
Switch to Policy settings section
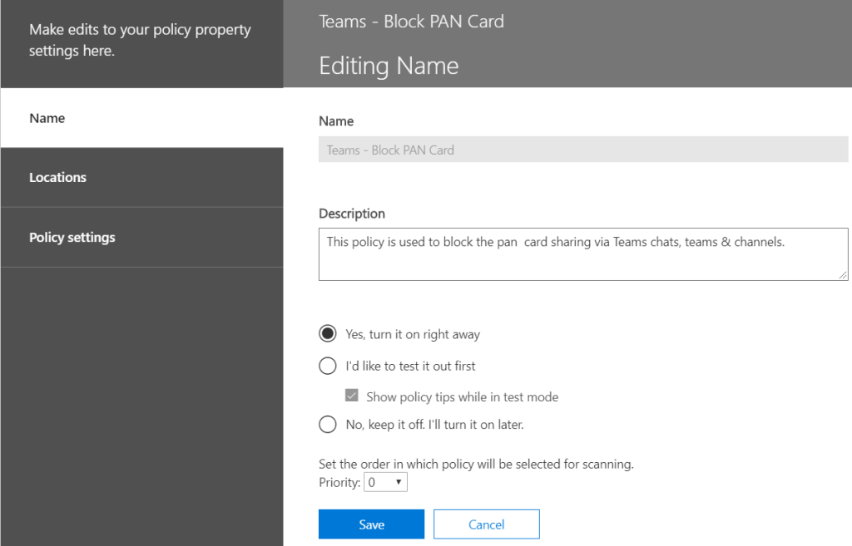click(x=72, y=237)
